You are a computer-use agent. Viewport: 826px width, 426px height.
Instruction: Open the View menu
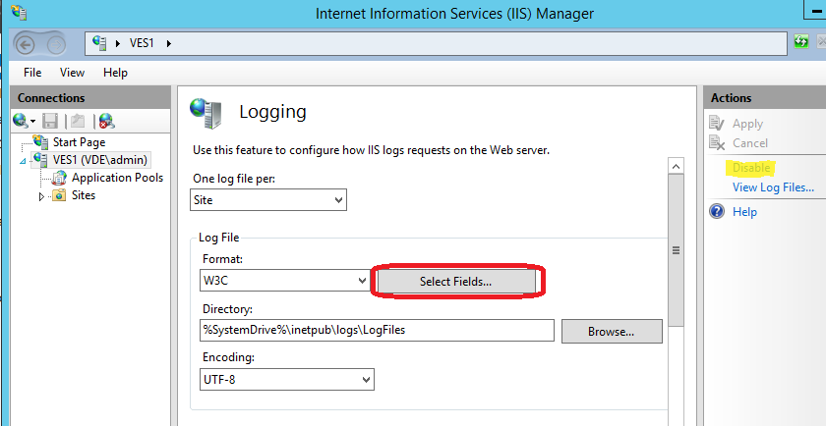click(x=72, y=73)
